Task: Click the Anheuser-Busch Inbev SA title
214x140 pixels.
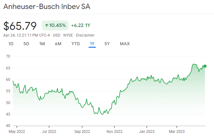Action: click(47, 7)
